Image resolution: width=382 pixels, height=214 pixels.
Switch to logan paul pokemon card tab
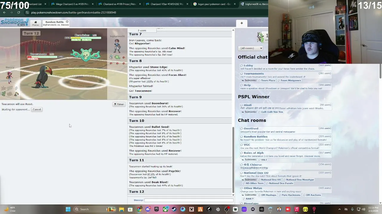(214, 4)
